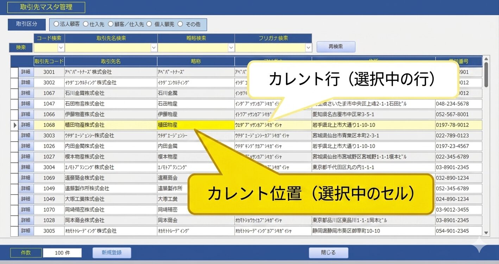Click the 略称 column header
The image size is (499, 264).
(x=196, y=61)
